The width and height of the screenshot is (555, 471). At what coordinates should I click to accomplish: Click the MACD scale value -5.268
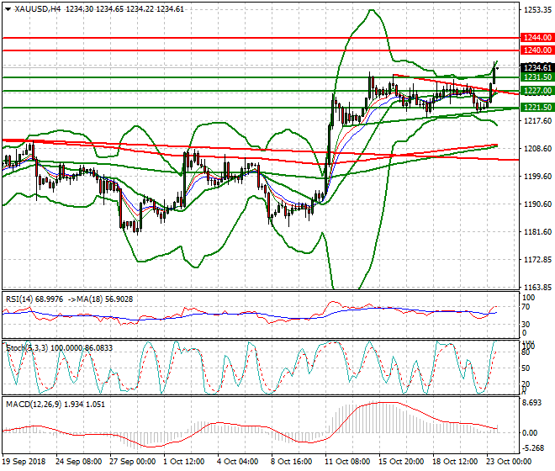coord(533,448)
